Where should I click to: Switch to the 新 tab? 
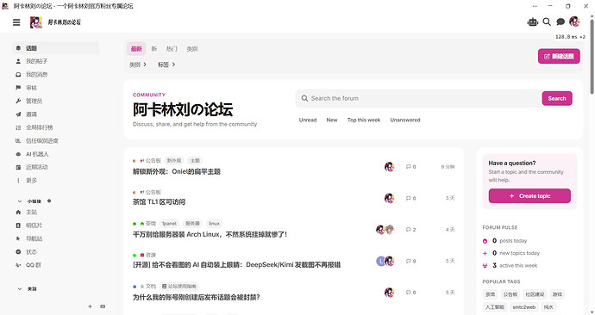(154, 49)
